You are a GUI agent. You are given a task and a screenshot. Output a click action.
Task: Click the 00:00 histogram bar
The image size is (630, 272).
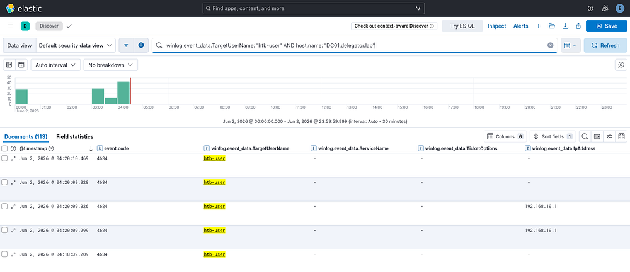click(21, 97)
